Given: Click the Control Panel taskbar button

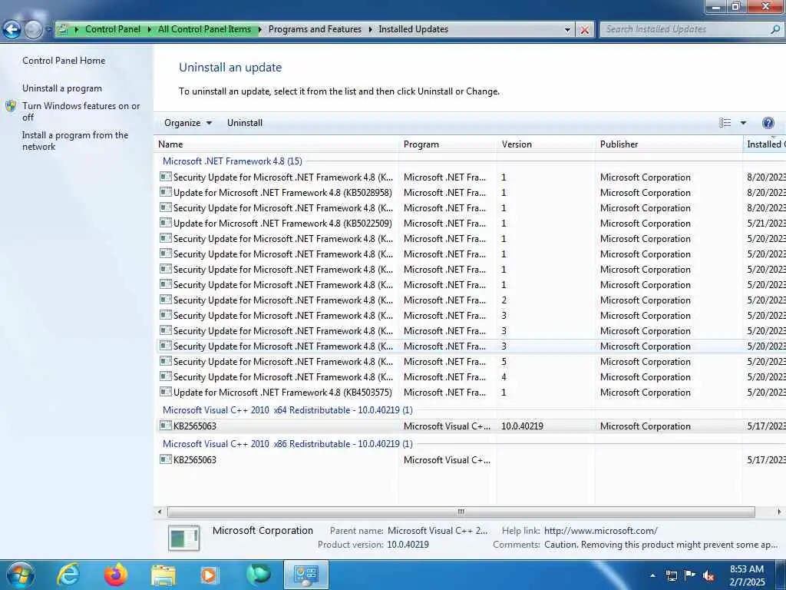Looking at the screenshot, I should [x=305, y=575].
